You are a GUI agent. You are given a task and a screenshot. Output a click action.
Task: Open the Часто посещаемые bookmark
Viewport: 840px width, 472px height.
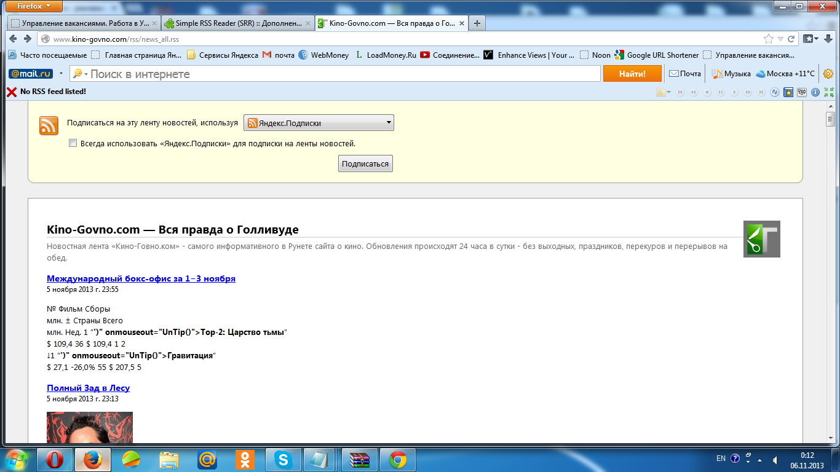pyautogui.click(x=47, y=55)
